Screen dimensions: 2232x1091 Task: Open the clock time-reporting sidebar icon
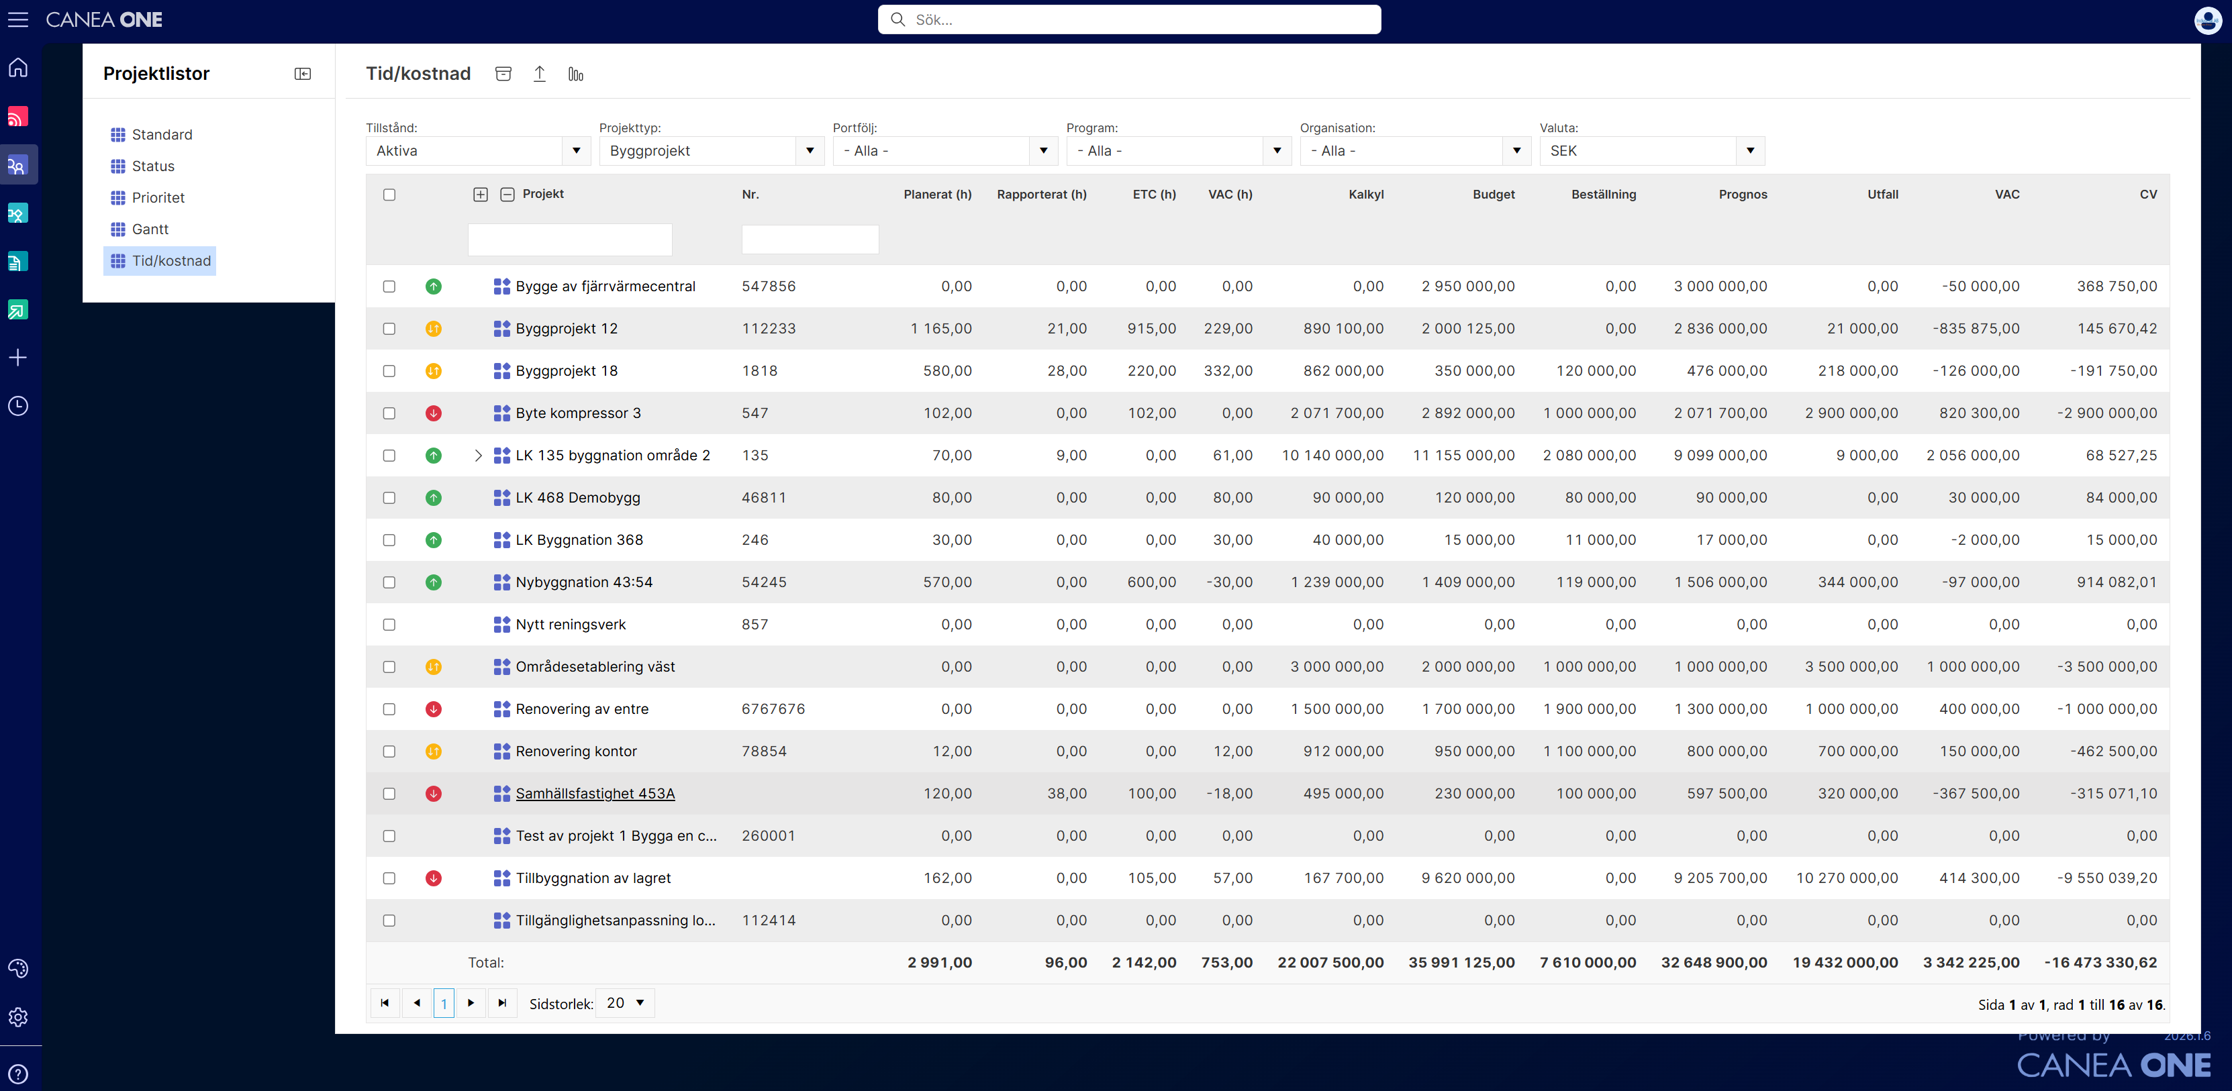pyautogui.click(x=18, y=406)
